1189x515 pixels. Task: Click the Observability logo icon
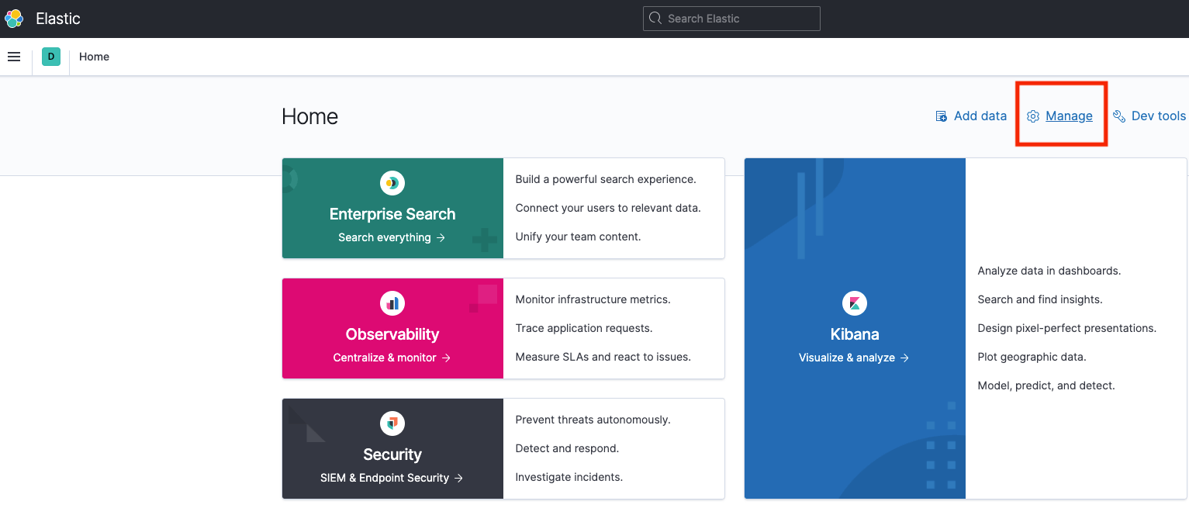click(x=392, y=303)
